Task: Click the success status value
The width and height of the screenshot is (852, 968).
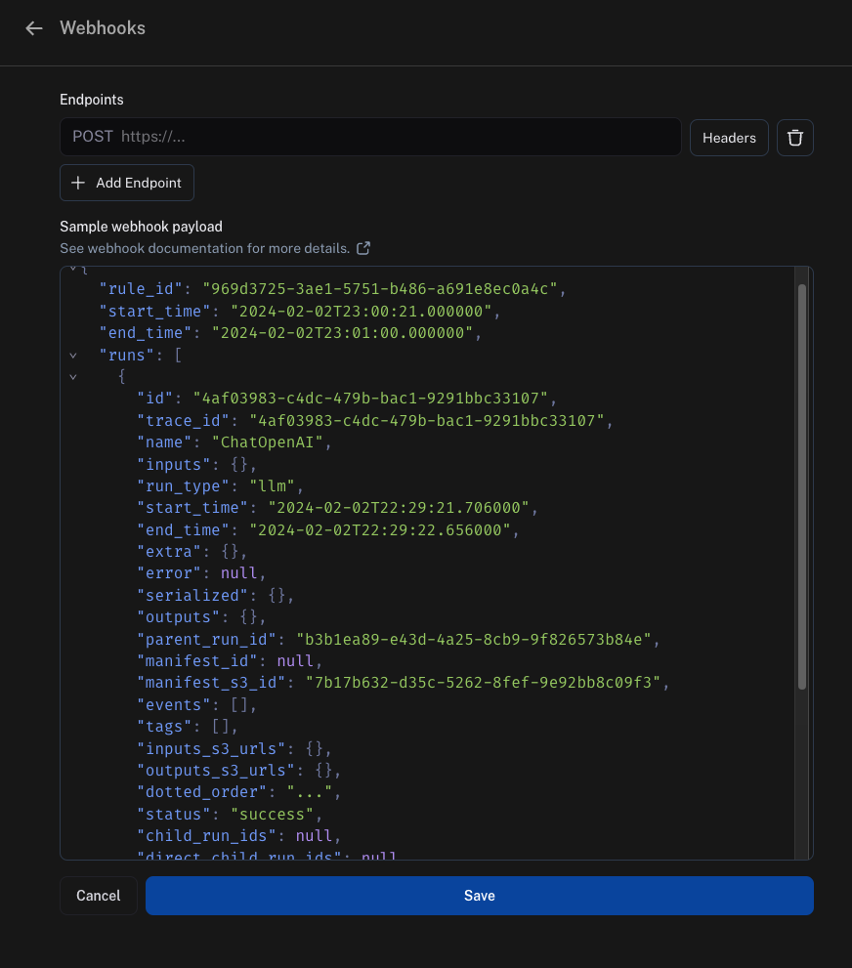Action: click(x=272, y=814)
